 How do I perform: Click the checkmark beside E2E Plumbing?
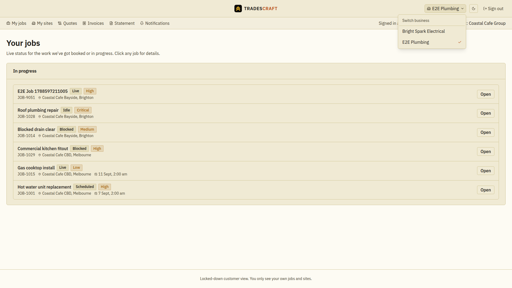pos(460,42)
